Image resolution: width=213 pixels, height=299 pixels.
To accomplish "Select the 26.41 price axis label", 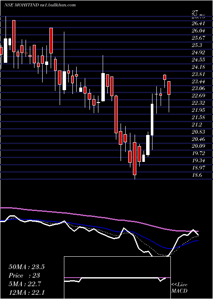I will tap(199, 23).
